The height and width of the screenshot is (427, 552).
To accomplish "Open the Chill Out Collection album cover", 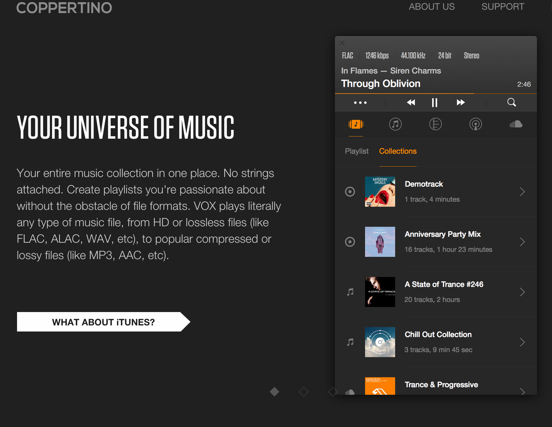I will [x=380, y=342].
